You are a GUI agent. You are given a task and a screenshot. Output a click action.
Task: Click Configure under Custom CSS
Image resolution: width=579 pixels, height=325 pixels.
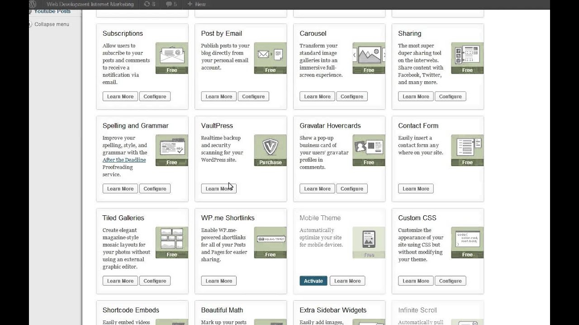(x=451, y=281)
